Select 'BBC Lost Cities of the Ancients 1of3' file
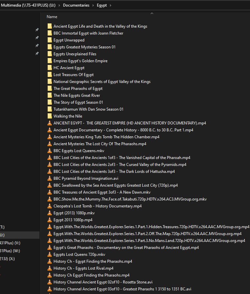Screen dimensions: 250x294 pos(122,157)
